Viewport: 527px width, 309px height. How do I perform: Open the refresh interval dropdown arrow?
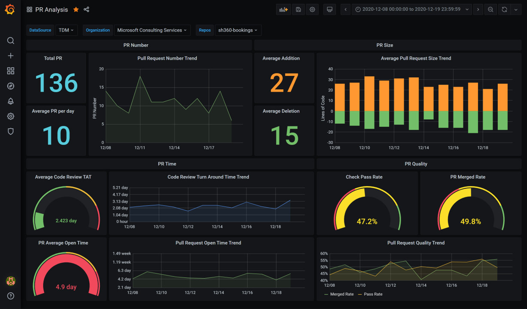pos(516,9)
